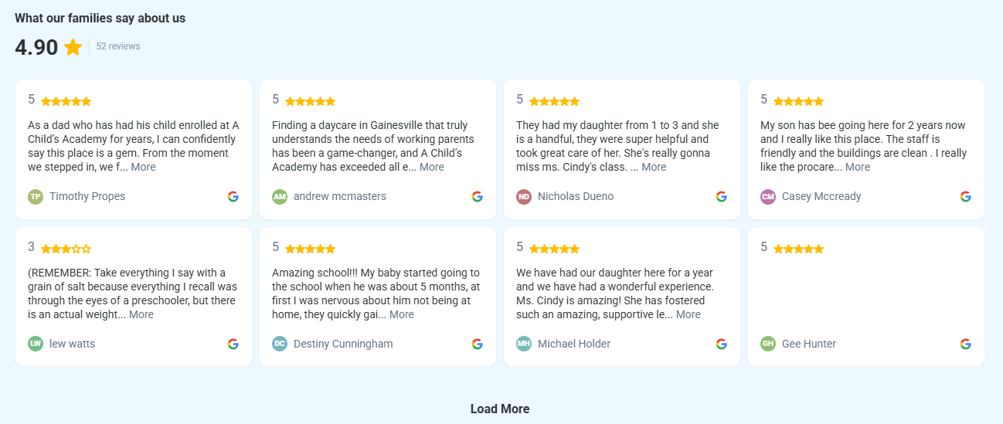
Task: Expand Timothy Propes review with More
Action: (x=143, y=167)
